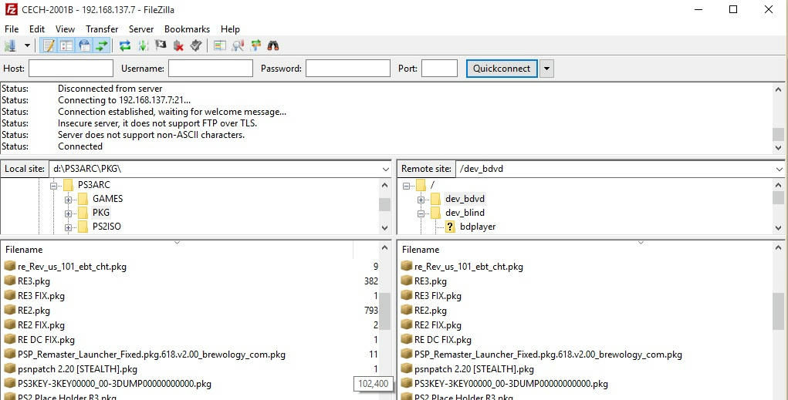Open the Server menu
This screenshot has height=400, width=788.
[x=141, y=29]
